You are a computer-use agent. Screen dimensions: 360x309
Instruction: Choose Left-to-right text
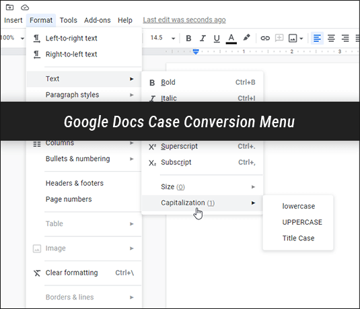84,38
